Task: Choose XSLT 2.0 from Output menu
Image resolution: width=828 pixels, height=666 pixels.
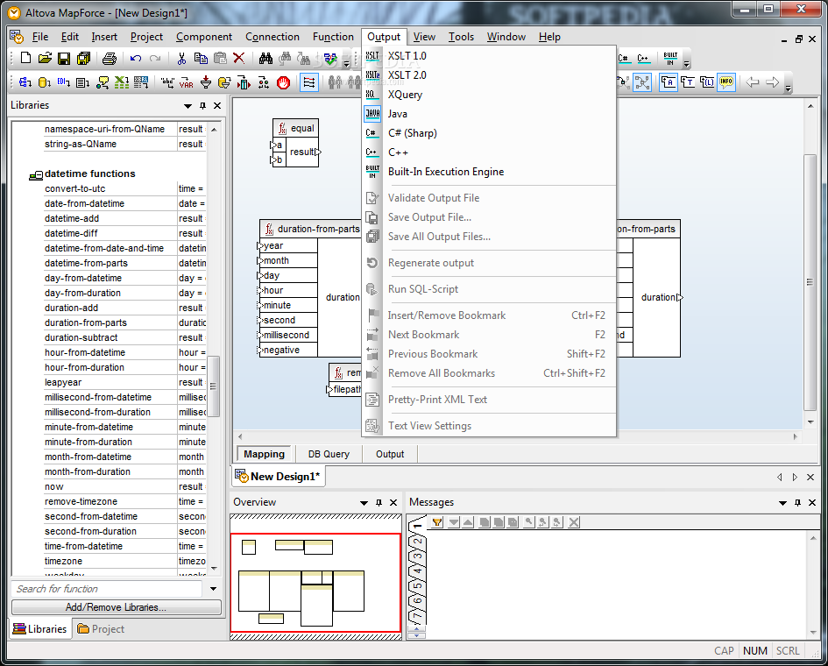Action: (x=407, y=75)
